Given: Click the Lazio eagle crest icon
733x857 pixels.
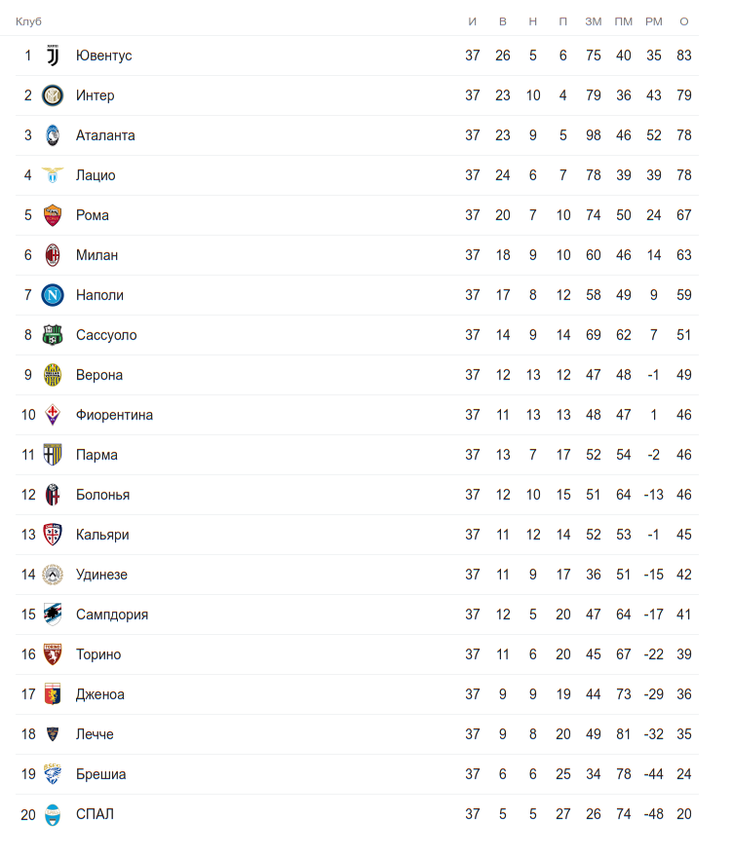Looking at the screenshot, I should point(53,175).
